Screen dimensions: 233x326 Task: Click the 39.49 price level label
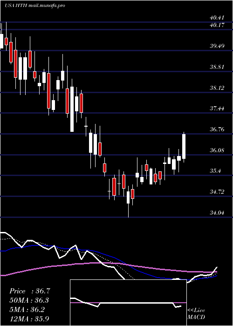[x=217, y=46]
